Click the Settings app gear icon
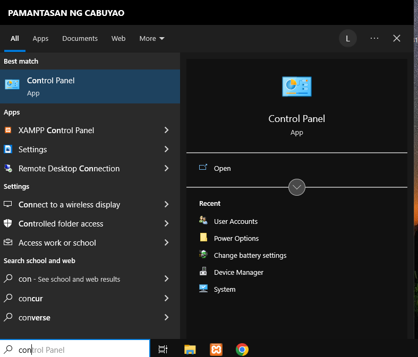Screen dimensions: 418x357 tap(8, 149)
